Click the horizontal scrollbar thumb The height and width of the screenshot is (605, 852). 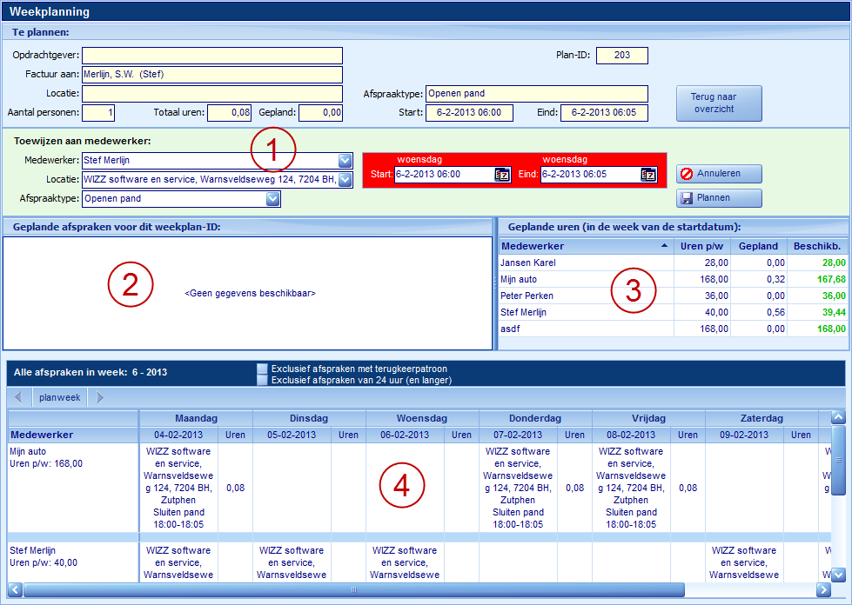(353, 590)
